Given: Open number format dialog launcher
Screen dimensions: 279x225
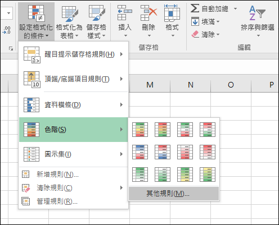Looking at the screenshot, I should pos(11,49).
